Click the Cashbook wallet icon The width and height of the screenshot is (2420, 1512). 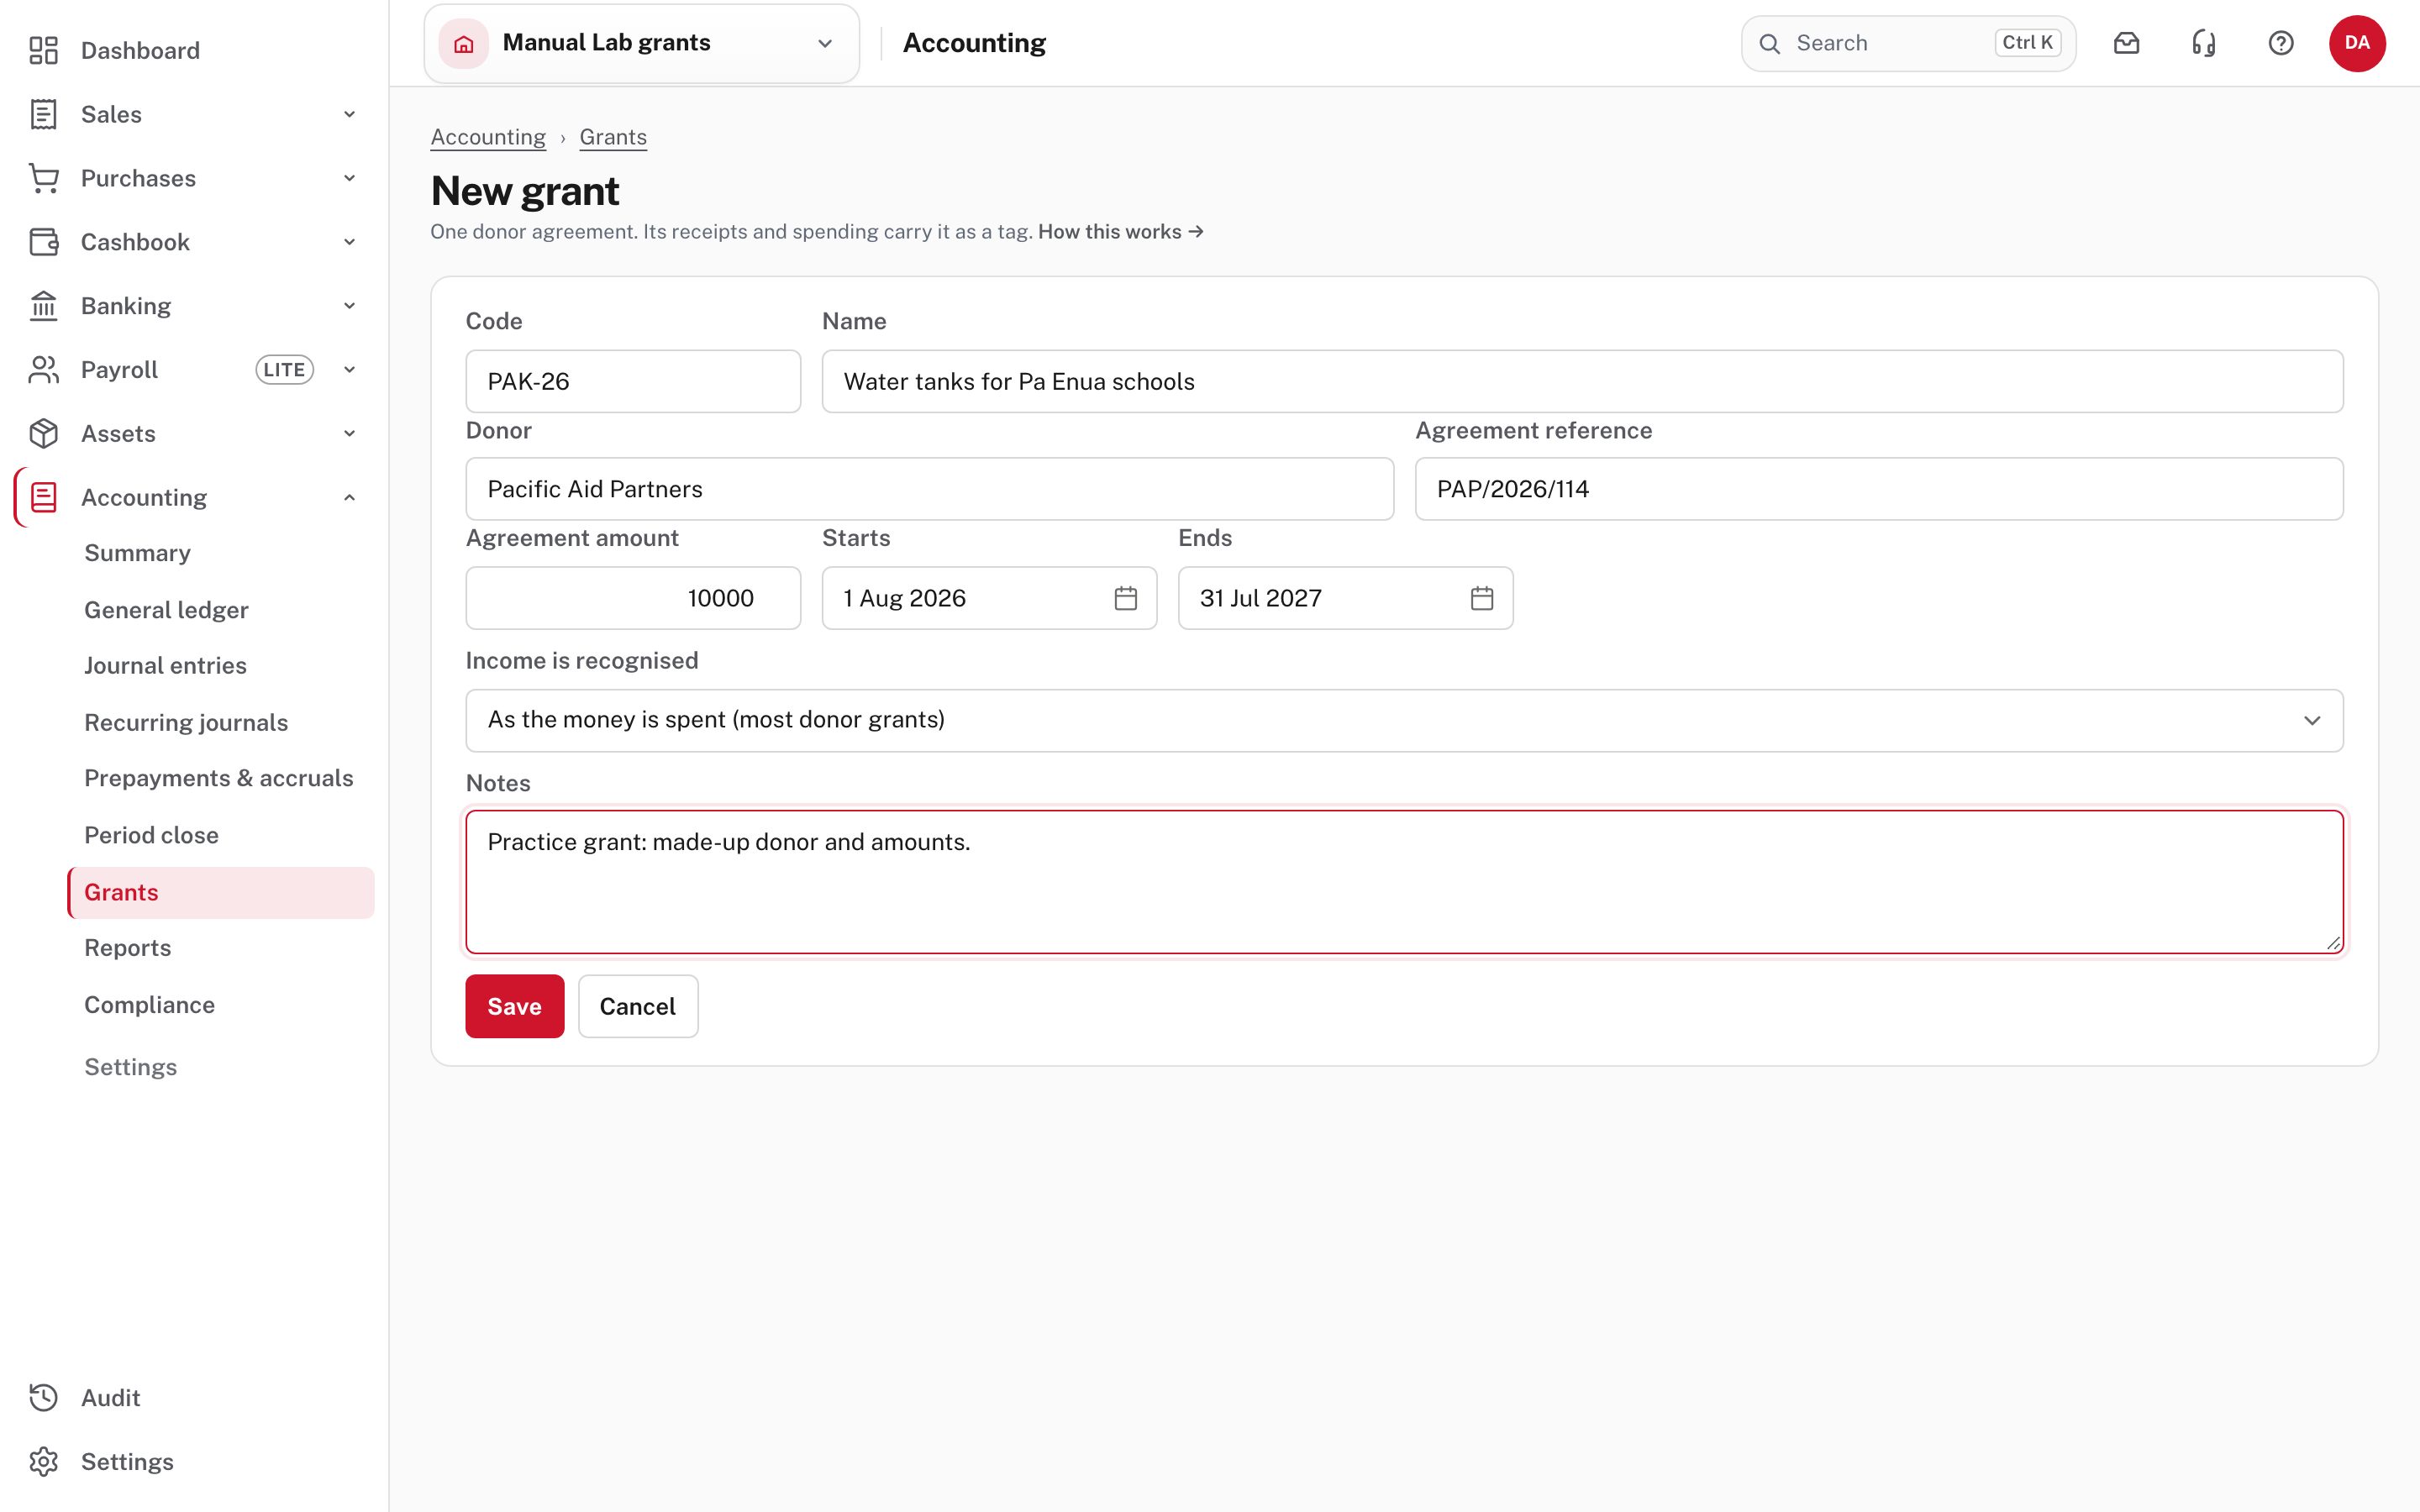[43, 242]
